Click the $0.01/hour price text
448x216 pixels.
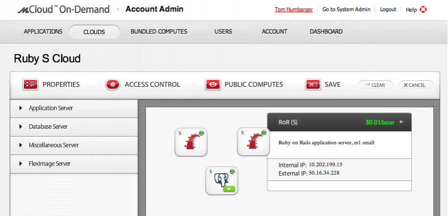380,122
